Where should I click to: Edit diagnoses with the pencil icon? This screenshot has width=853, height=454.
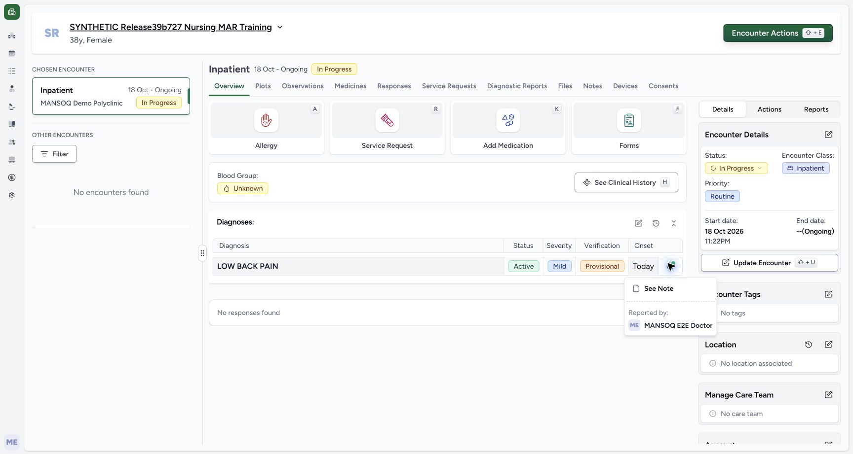(x=638, y=223)
